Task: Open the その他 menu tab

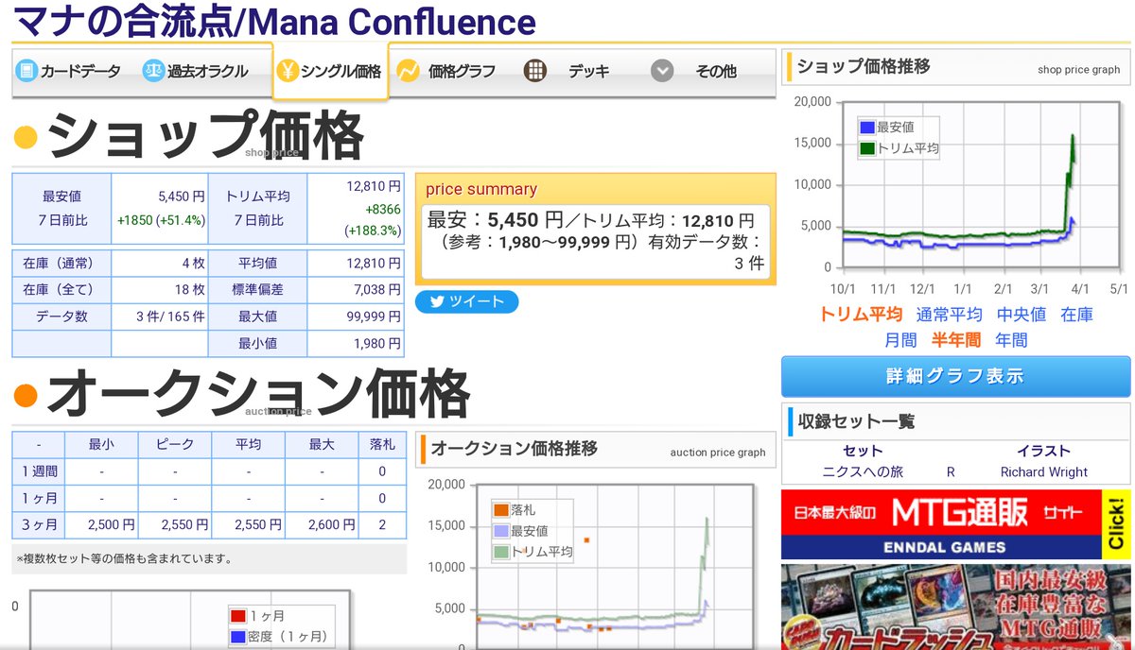Action: point(695,71)
